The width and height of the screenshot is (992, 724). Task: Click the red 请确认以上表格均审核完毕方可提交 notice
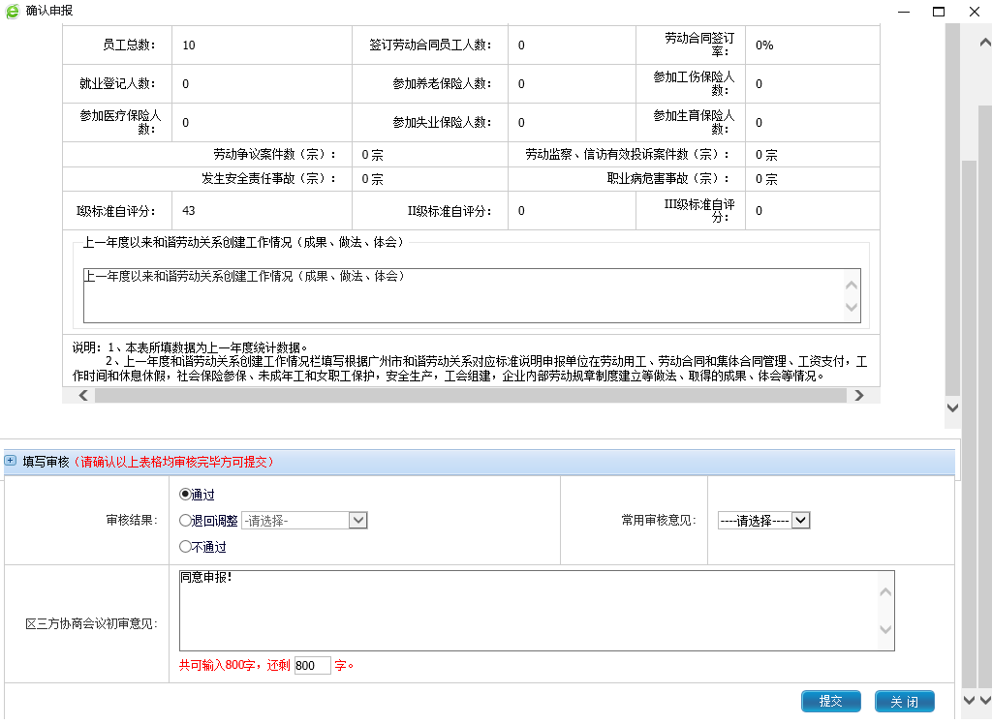(x=173, y=462)
